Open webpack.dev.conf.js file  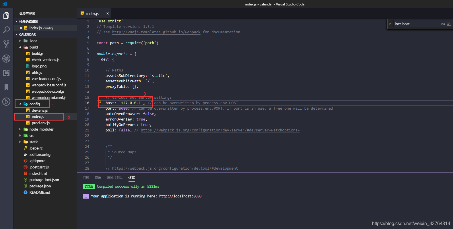pos(48,91)
